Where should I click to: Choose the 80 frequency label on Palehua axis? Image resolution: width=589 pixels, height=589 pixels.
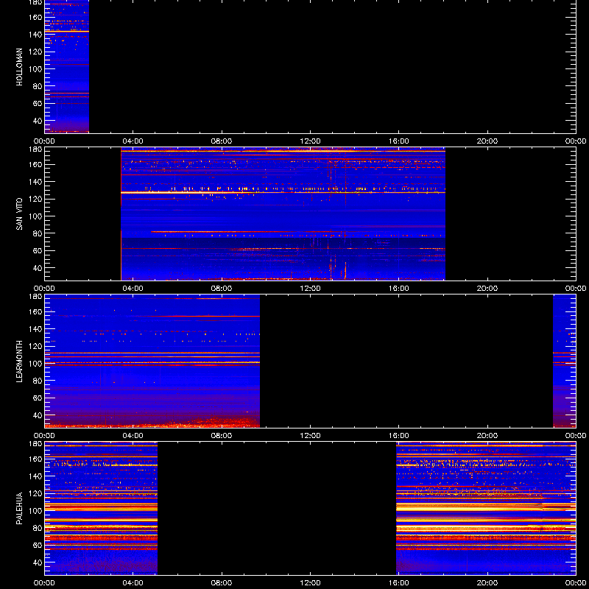pos(38,528)
